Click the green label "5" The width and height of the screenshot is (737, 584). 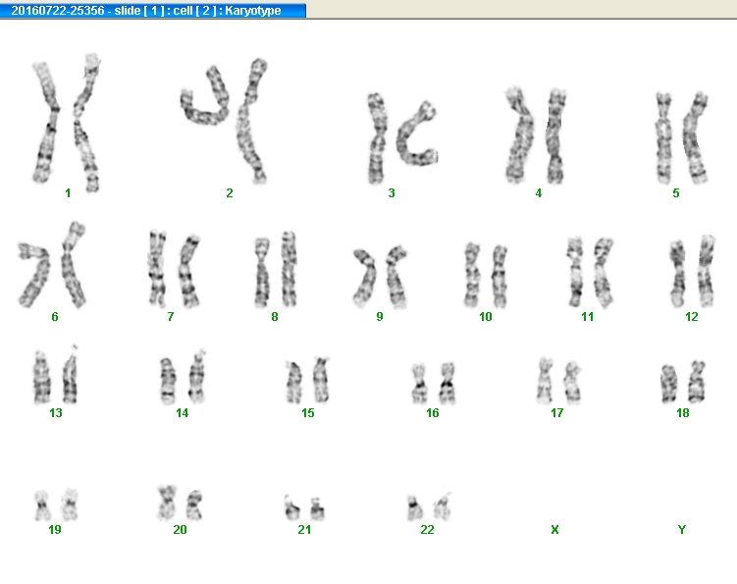click(676, 193)
